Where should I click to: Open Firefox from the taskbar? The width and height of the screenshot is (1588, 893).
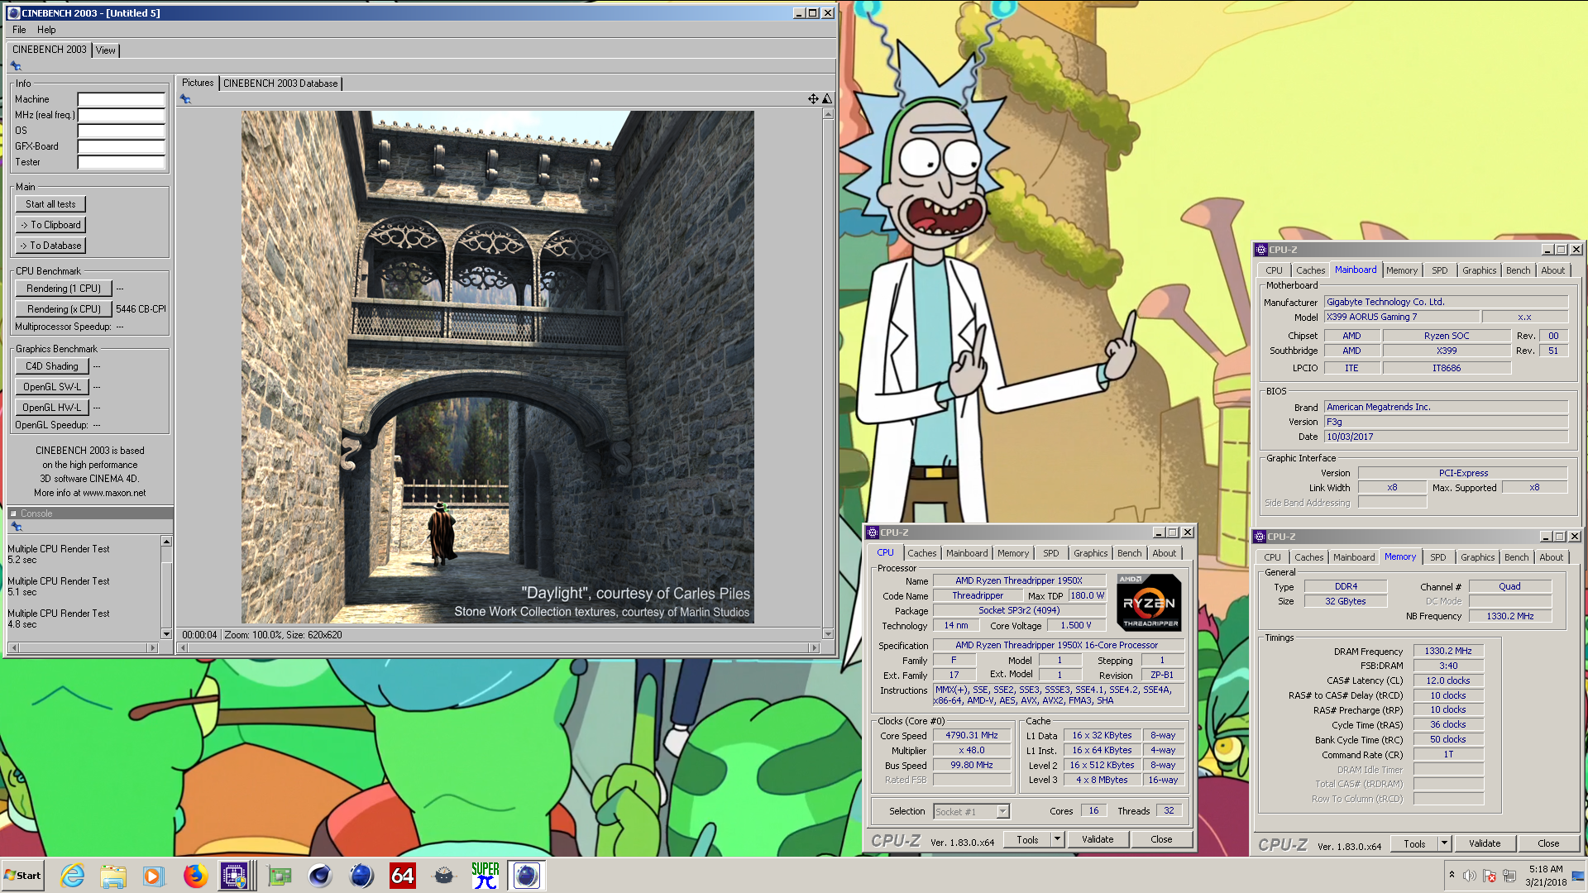195,876
